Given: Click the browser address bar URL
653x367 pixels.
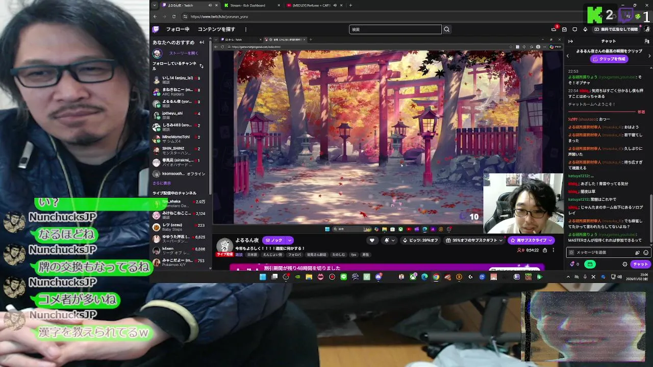Looking at the screenshot, I should pos(219,16).
